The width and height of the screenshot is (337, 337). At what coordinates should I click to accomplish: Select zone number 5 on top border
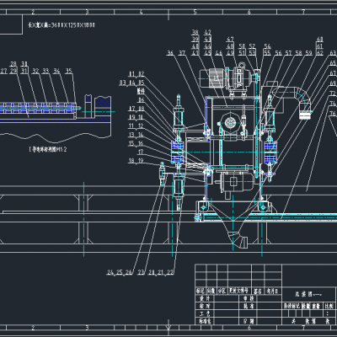coord(195,12)
